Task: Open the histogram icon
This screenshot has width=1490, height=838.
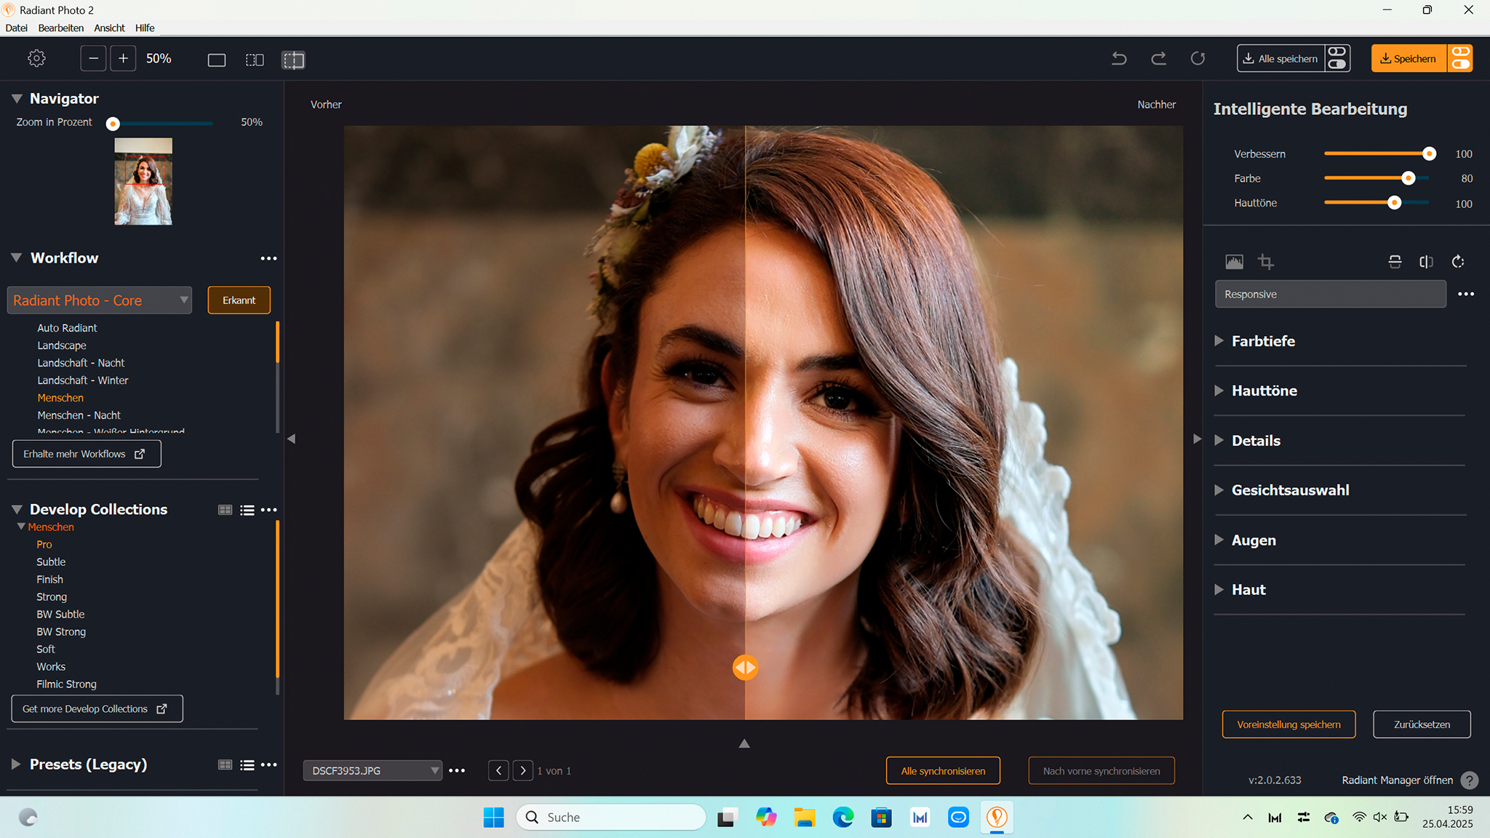Action: pyautogui.click(x=1234, y=262)
